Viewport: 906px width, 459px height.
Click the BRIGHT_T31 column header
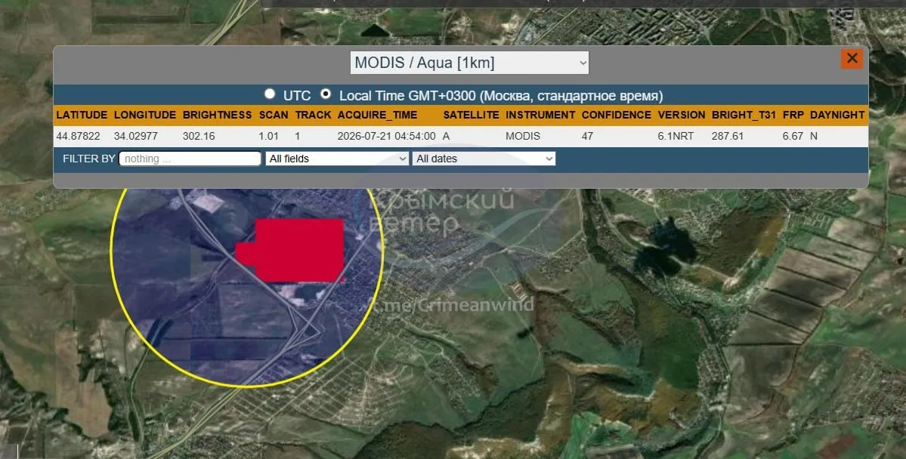744,115
